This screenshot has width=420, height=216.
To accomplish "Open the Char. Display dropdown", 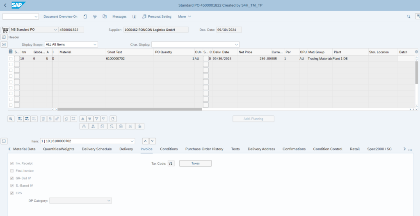I will [x=237, y=44].
